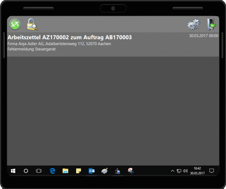Open Paint from the taskbar
The height and width of the screenshot is (189, 226).
tap(105, 171)
